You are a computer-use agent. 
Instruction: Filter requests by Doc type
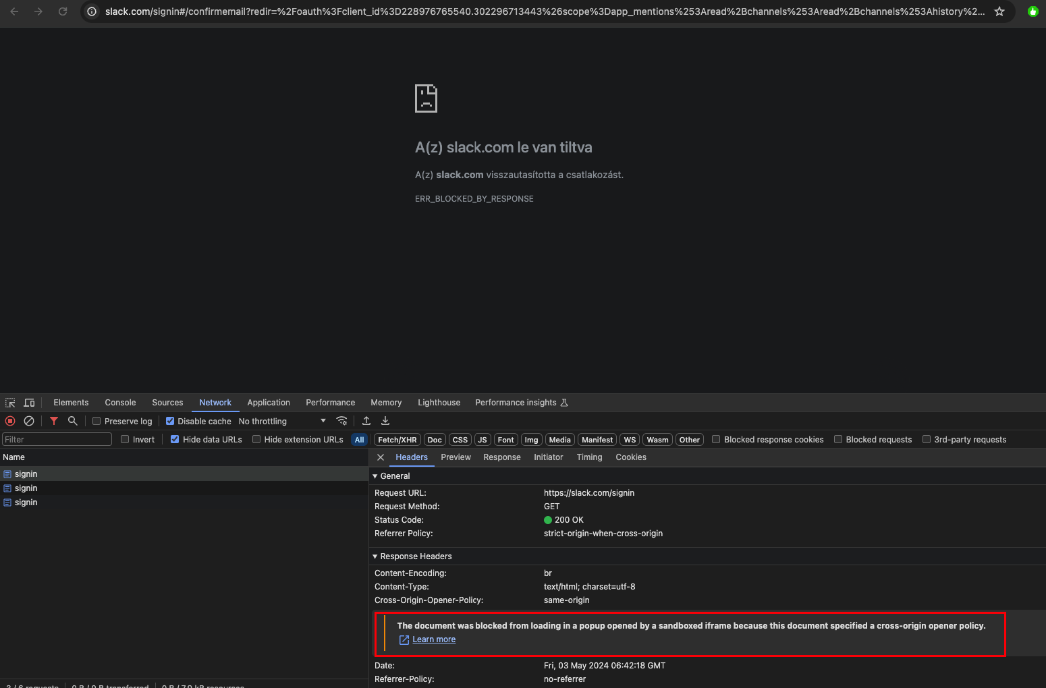(435, 440)
